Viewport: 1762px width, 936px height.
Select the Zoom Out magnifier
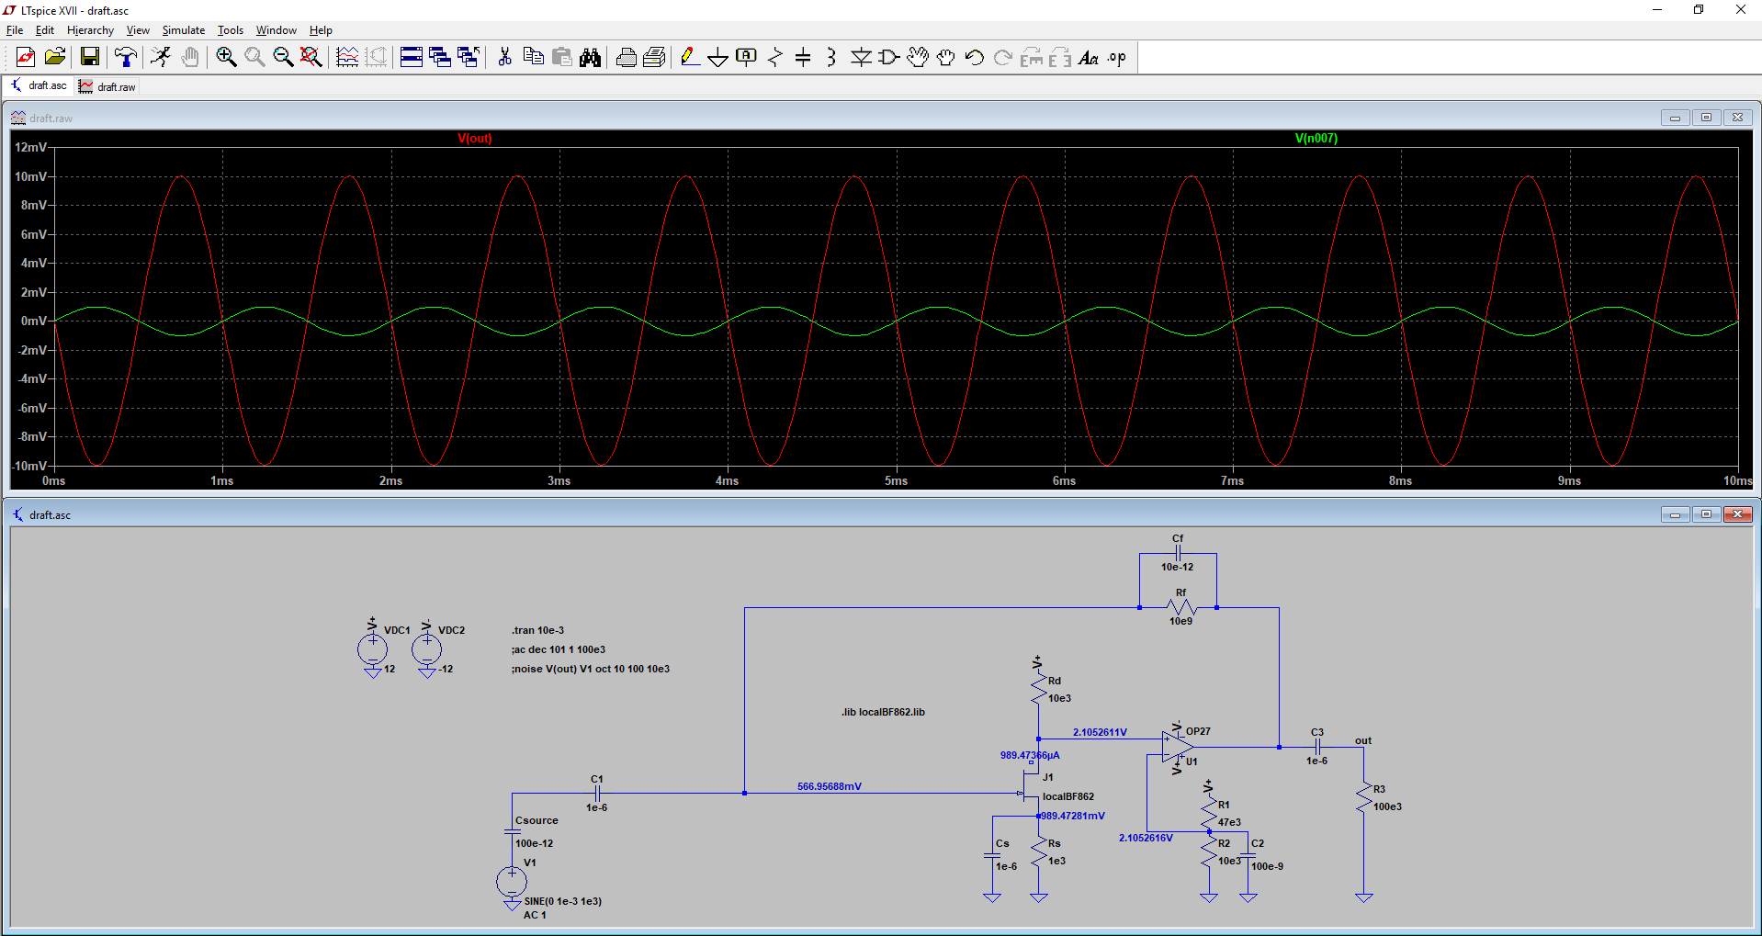pyautogui.click(x=283, y=57)
